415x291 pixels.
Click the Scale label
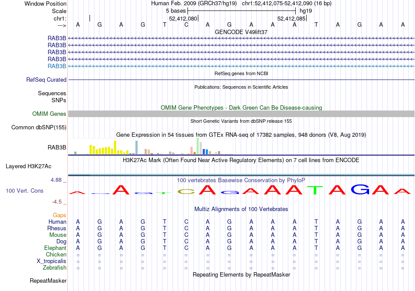click(59, 11)
